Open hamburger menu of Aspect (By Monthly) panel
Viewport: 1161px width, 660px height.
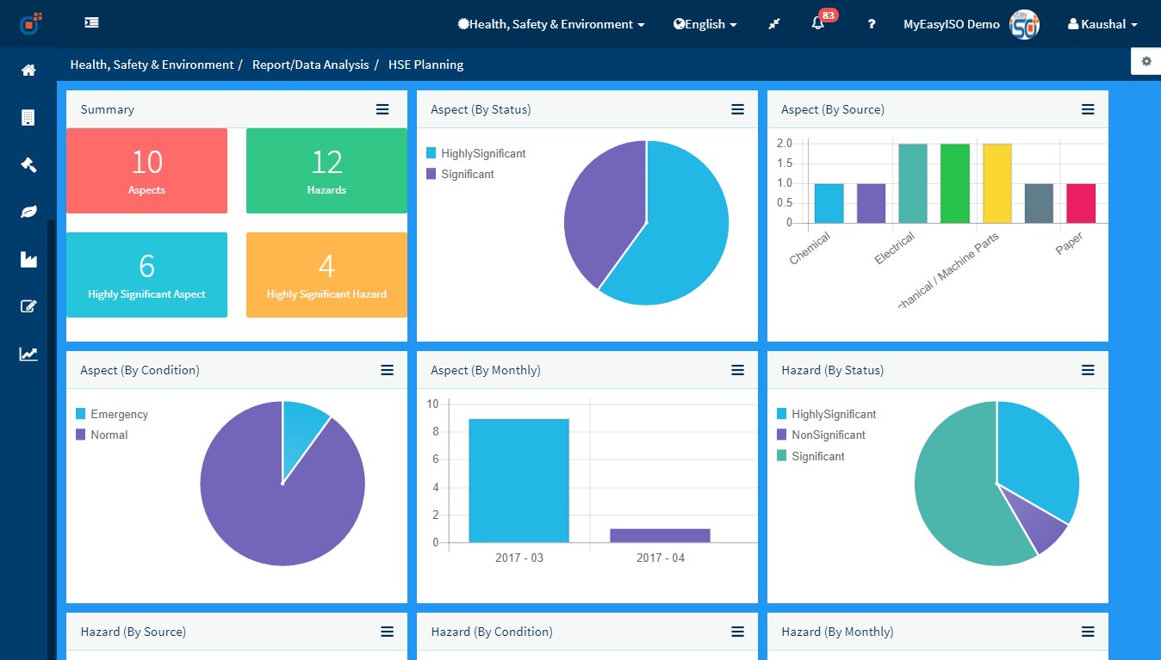pyautogui.click(x=737, y=370)
